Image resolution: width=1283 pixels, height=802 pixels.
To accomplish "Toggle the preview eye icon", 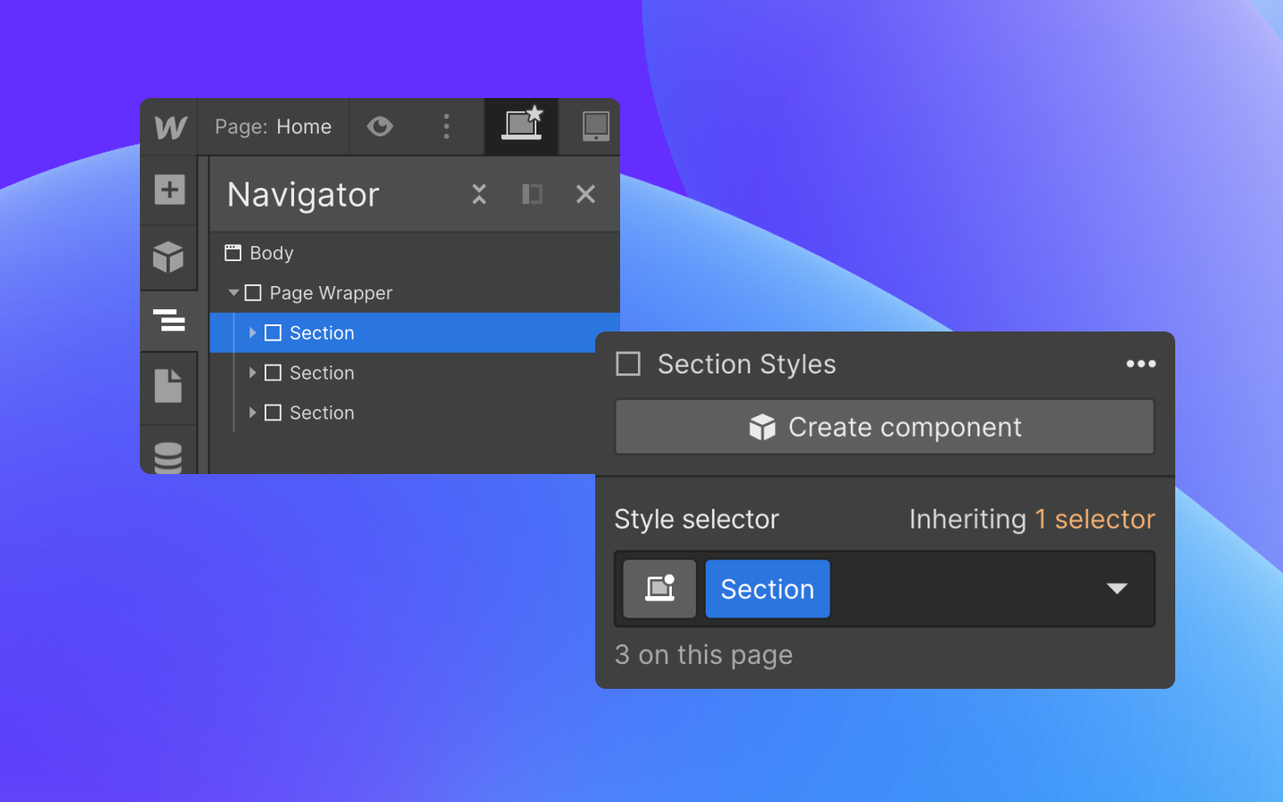I will pyautogui.click(x=380, y=127).
